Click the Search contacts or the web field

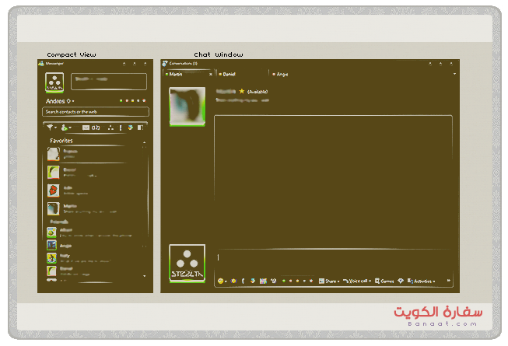pyautogui.click(x=95, y=112)
